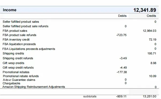Click the 'FBA inventory credit' label
The image size is (161, 99).
tap(16, 39)
